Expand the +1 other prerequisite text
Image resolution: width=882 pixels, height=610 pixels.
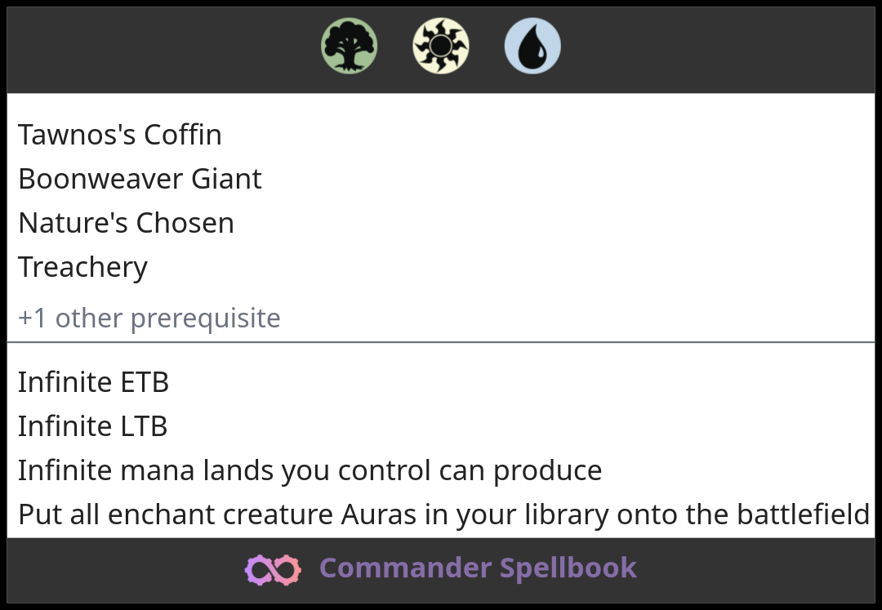point(149,318)
